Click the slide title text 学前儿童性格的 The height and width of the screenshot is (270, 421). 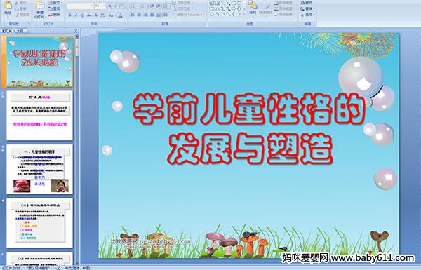coord(249,109)
